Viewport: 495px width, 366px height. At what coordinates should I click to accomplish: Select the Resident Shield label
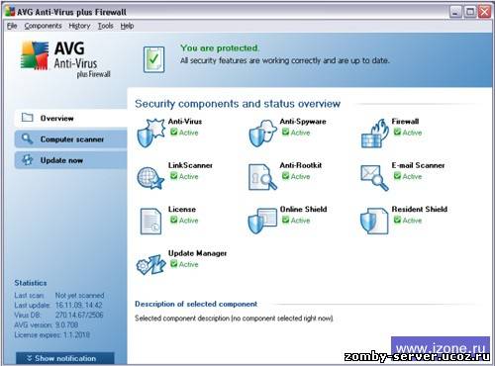[x=420, y=209]
